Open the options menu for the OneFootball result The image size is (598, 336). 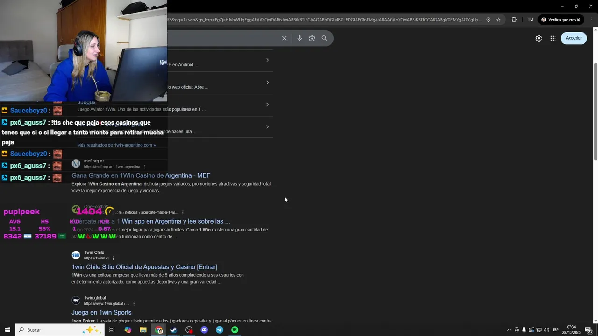(x=183, y=212)
